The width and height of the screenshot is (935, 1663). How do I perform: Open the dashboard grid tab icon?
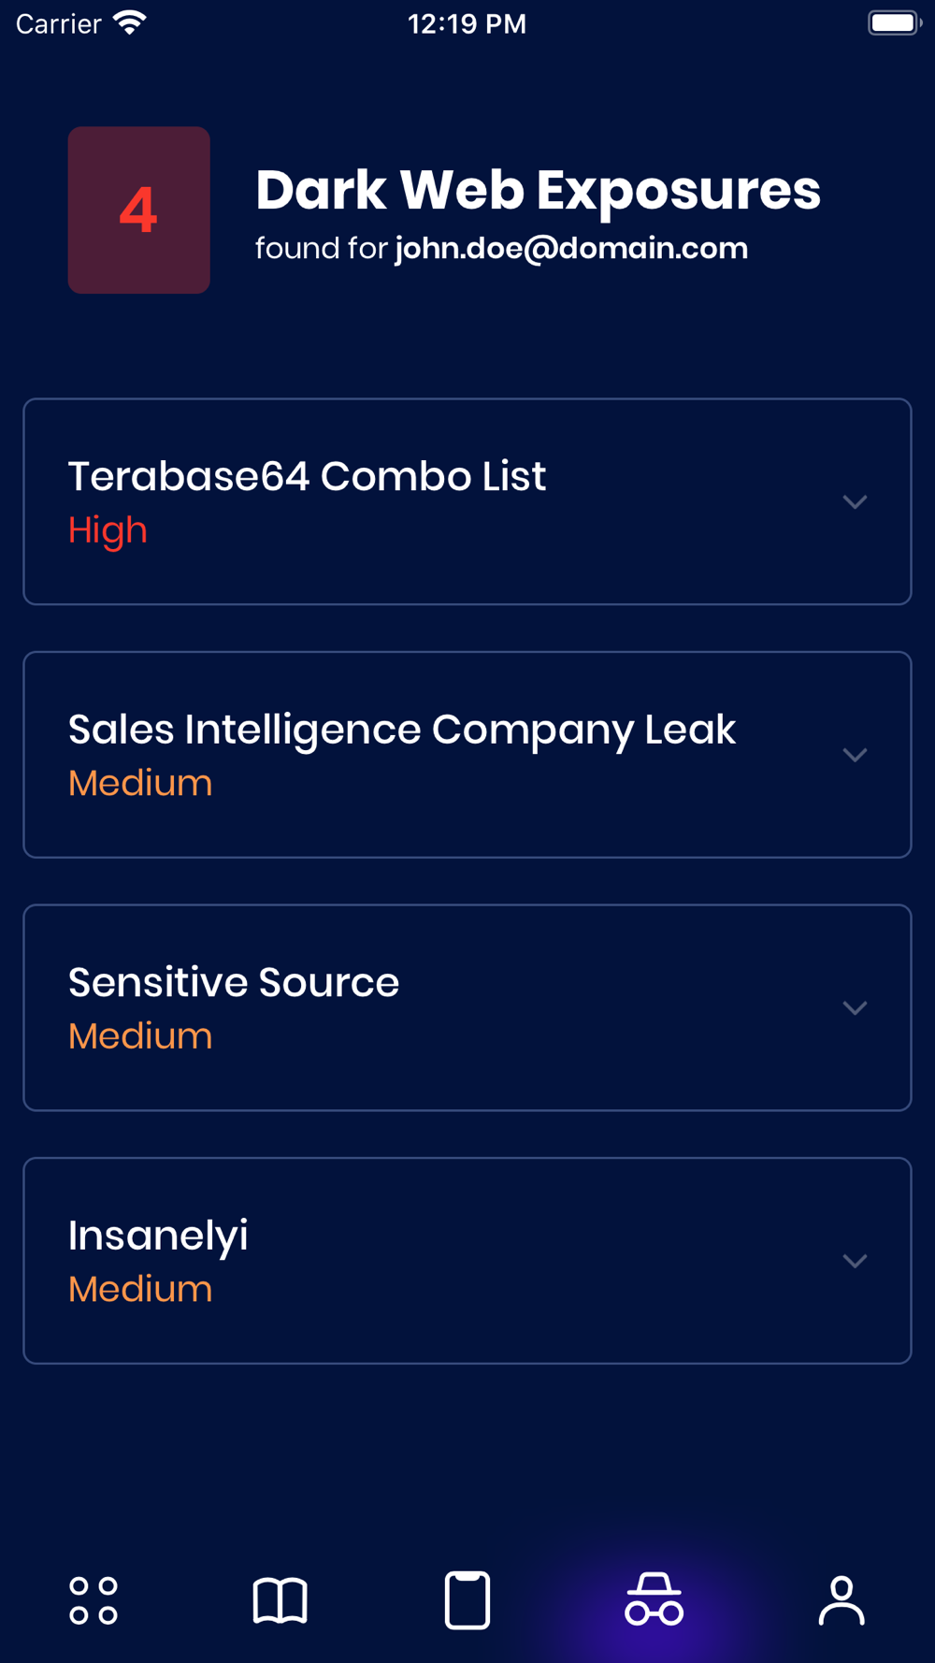point(93,1600)
